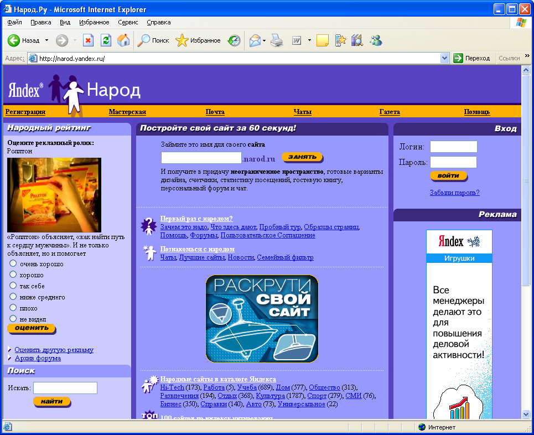Image resolution: width=534 pixels, height=435 pixels.
Task: Click the add-favorites page-with-star toolbar icon
Action: (x=340, y=40)
